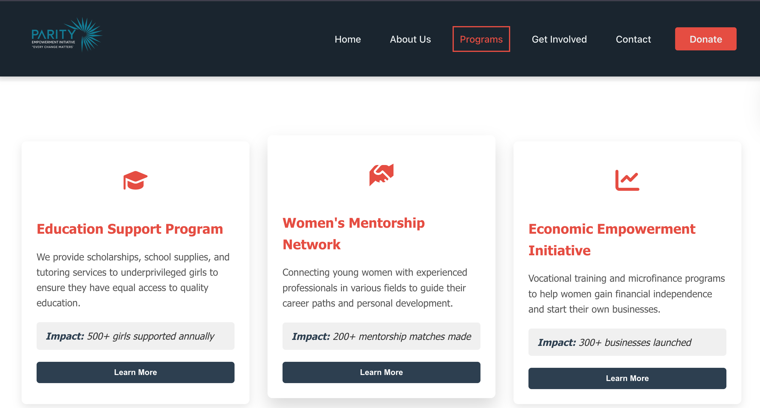760x408 pixels.
Task: Navigate to About Us
Action: tap(410, 39)
